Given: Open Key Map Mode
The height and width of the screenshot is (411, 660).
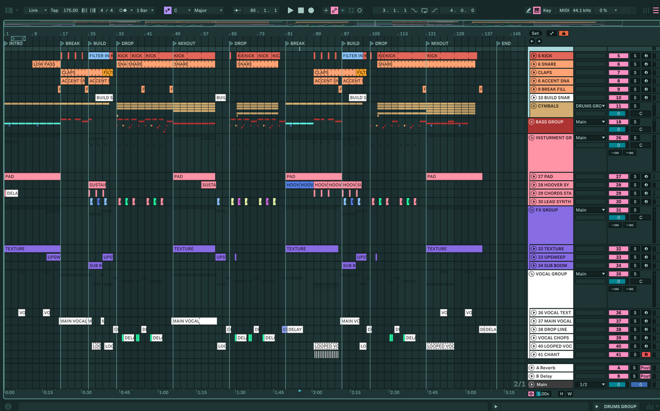Looking at the screenshot, I should (x=547, y=10).
